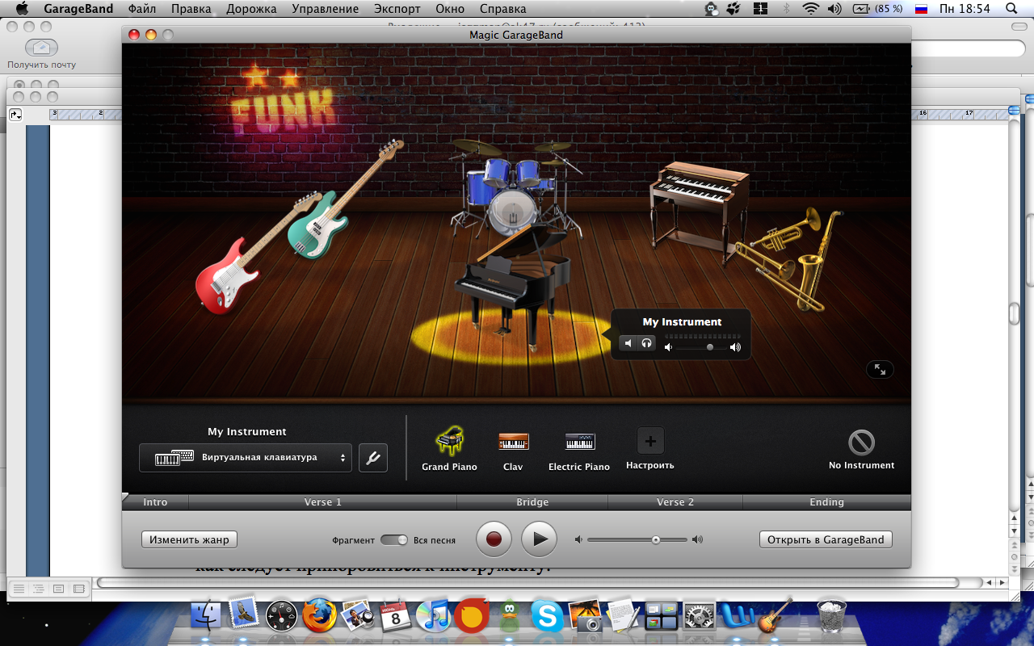1034x646 pixels.
Task: Open the Russian flag input menu
Action: pyautogui.click(x=921, y=9)
